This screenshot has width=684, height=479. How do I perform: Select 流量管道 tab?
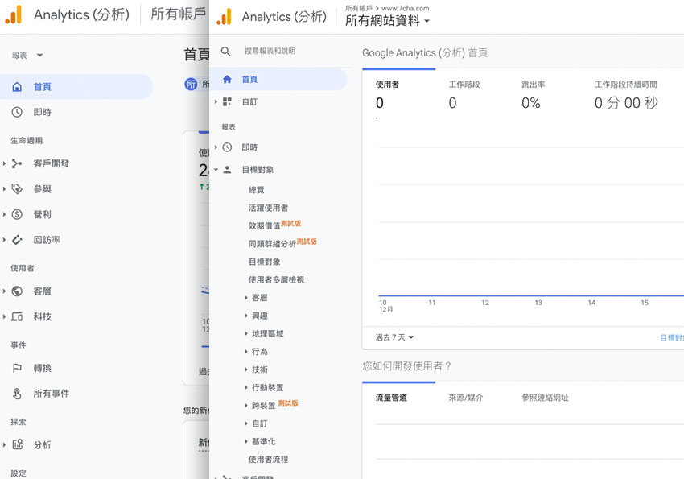[x=391, y=398]
